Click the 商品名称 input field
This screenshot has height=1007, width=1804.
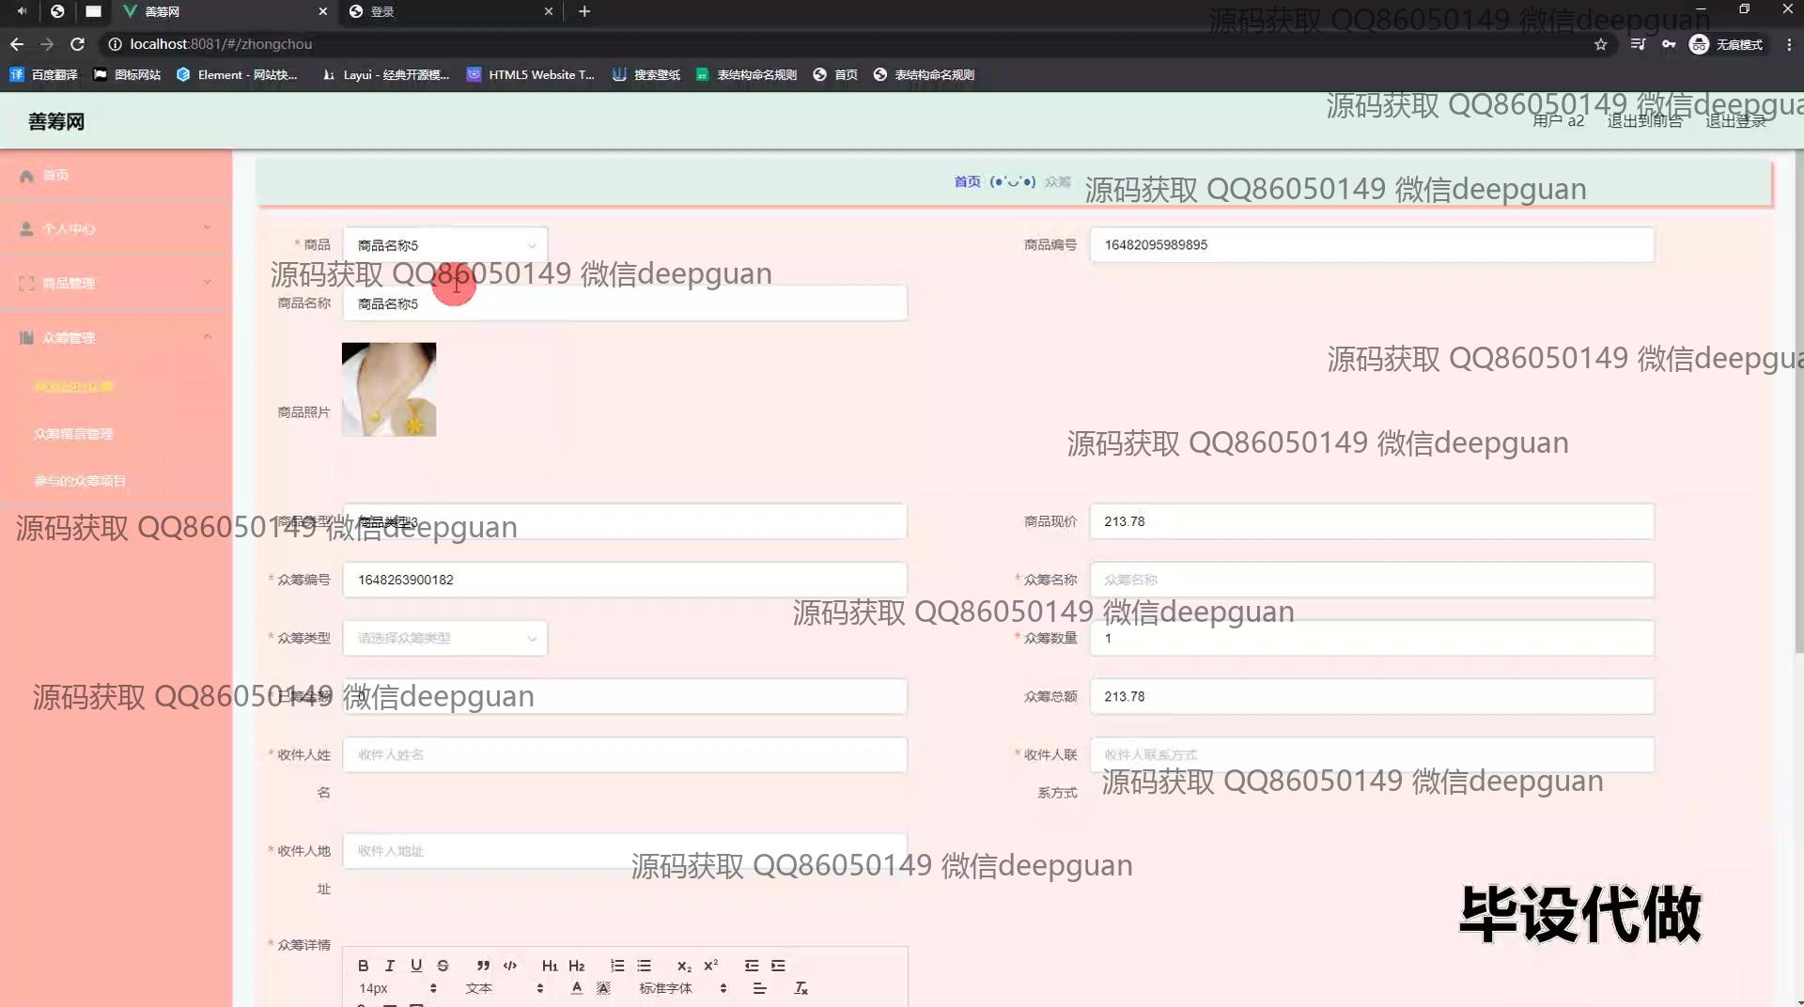pos(625,303)
